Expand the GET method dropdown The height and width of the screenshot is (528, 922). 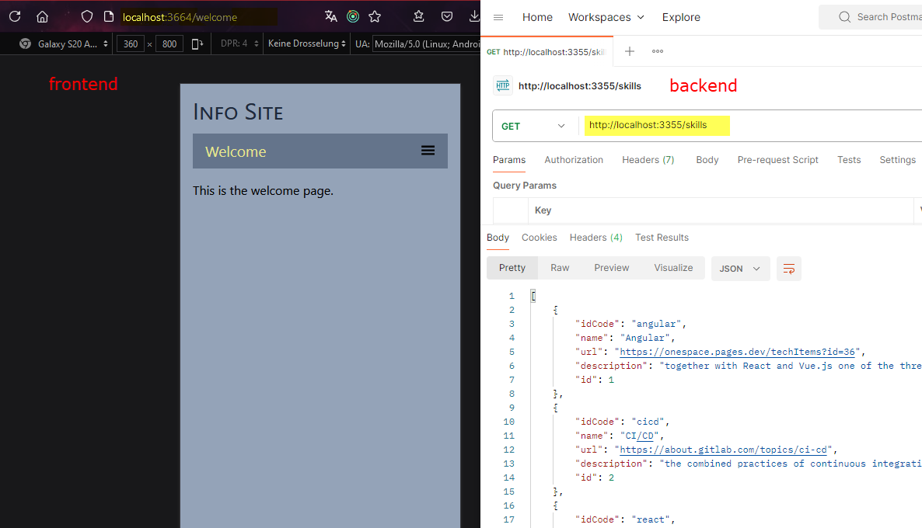[534, 126]
